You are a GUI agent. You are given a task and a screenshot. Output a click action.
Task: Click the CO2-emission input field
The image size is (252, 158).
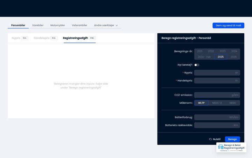click(217, 95)
